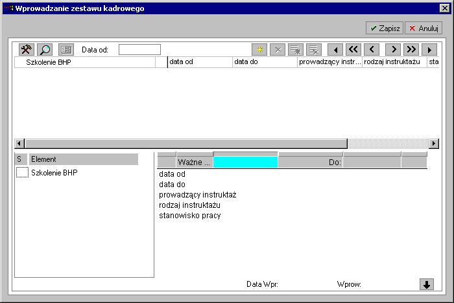This screenshot has width=454, height=303.
Task: Open the hammer tools icon
Action: coord(27,50)
